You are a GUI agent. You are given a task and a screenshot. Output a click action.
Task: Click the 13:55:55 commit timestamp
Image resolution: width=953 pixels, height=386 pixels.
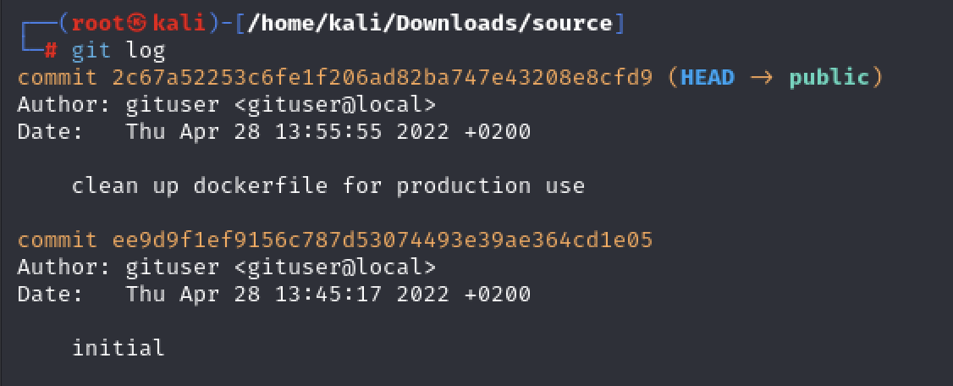[x=328, y=132]
